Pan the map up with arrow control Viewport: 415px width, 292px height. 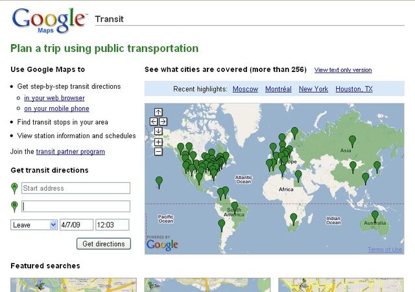[x=158, y=112]
